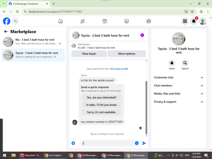Viewport: 212px width, 159px height.
Task: Open the Windows Start menu
Action: coord(4,156)
